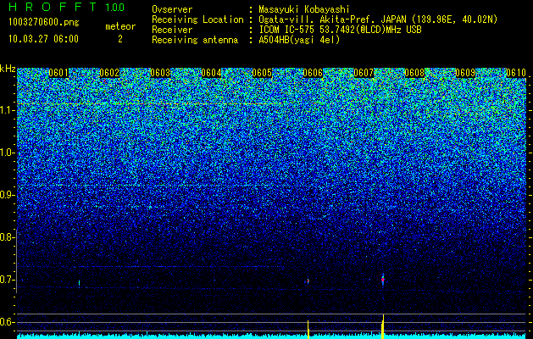Select the filename 1003270600.png
The width and height of the screenshot is (533, 339).
click(x=44, y=23)
